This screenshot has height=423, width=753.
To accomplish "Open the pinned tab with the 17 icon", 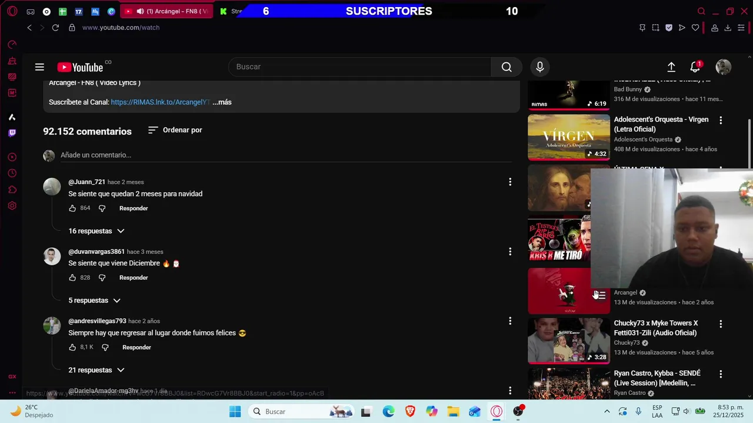I will (79, 11).
